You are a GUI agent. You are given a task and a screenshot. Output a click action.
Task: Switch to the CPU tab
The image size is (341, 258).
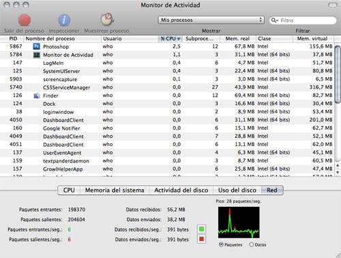pos(69,190)
